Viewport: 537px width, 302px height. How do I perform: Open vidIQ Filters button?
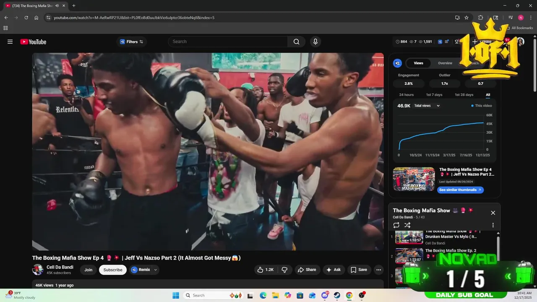pyautogui.click(x=131, y=42)
